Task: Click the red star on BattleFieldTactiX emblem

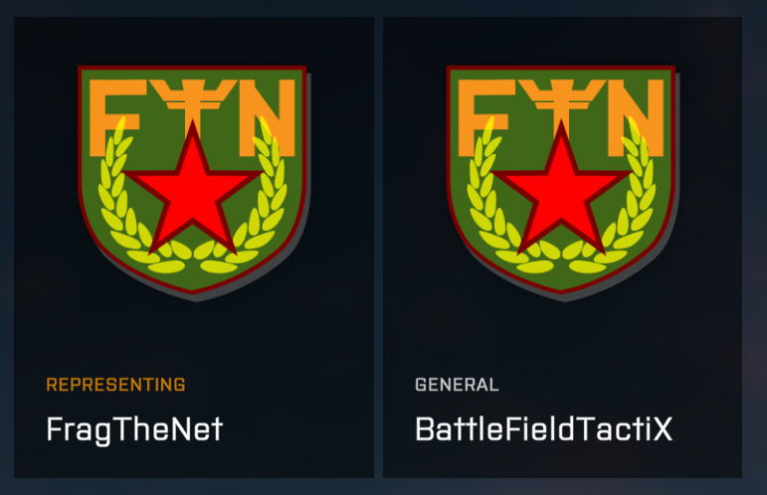Action: coord(561,187)
